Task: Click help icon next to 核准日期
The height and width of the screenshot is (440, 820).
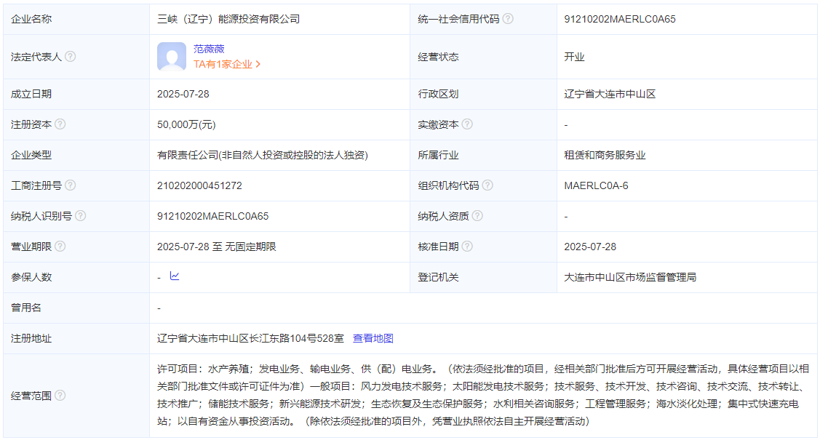Action: tap(467, 246)
